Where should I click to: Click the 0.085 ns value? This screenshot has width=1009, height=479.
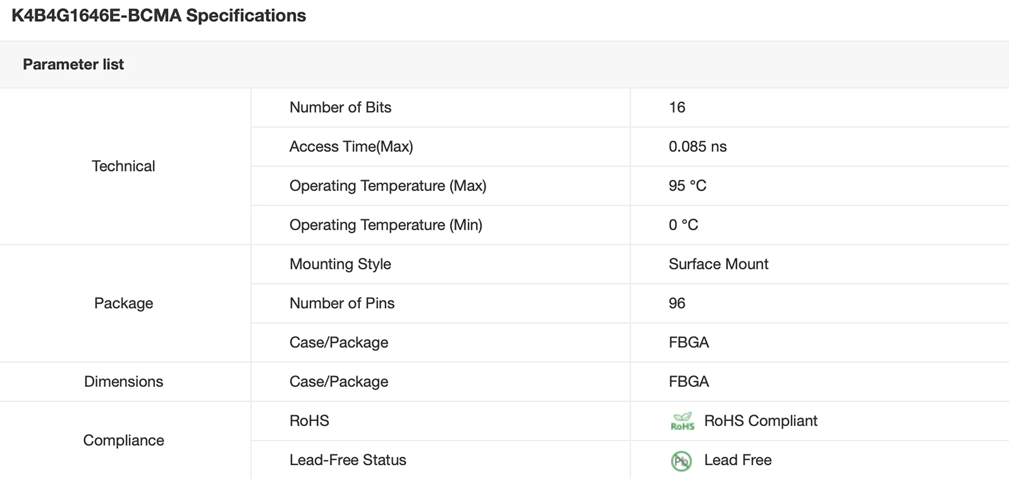pyautogui.click(x=697, y=146)
